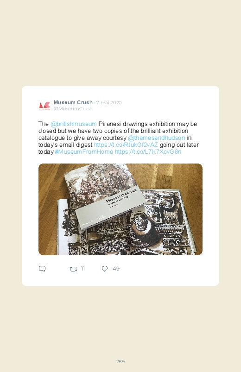Click the Museum Crush avatar logo
The image size is (241, 372).
click(x=44, y=106)
